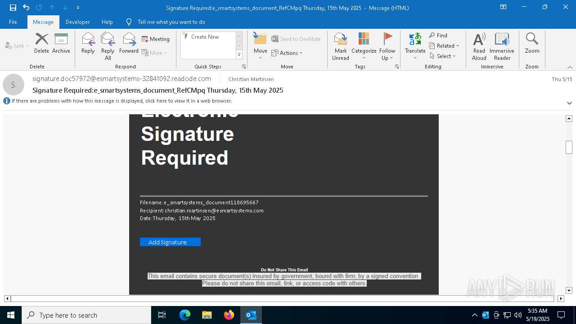Open the Follow Up flag menu

pyautogui.click(x=387, y=46)
